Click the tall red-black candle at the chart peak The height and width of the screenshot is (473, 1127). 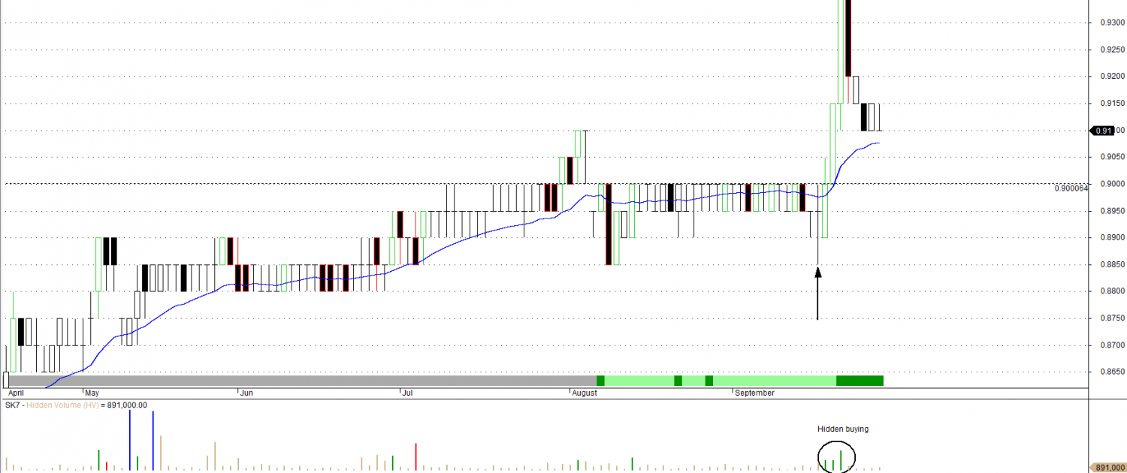[x=848, y=38]
